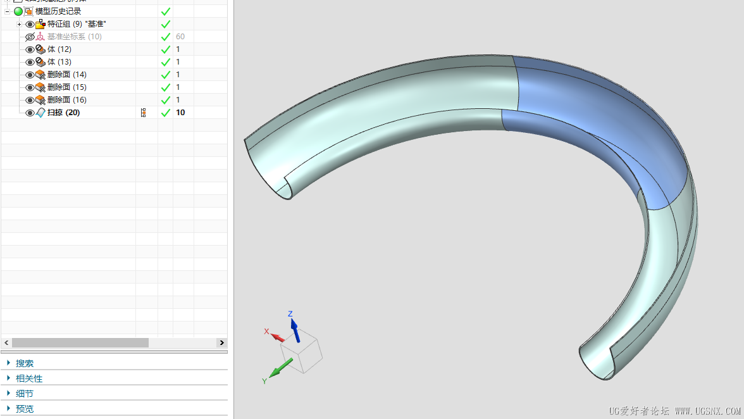Click the 模型历史记录 model history icon
This screenshot has height=419, width=744.
pyautogui.click(x=28, y=11)
